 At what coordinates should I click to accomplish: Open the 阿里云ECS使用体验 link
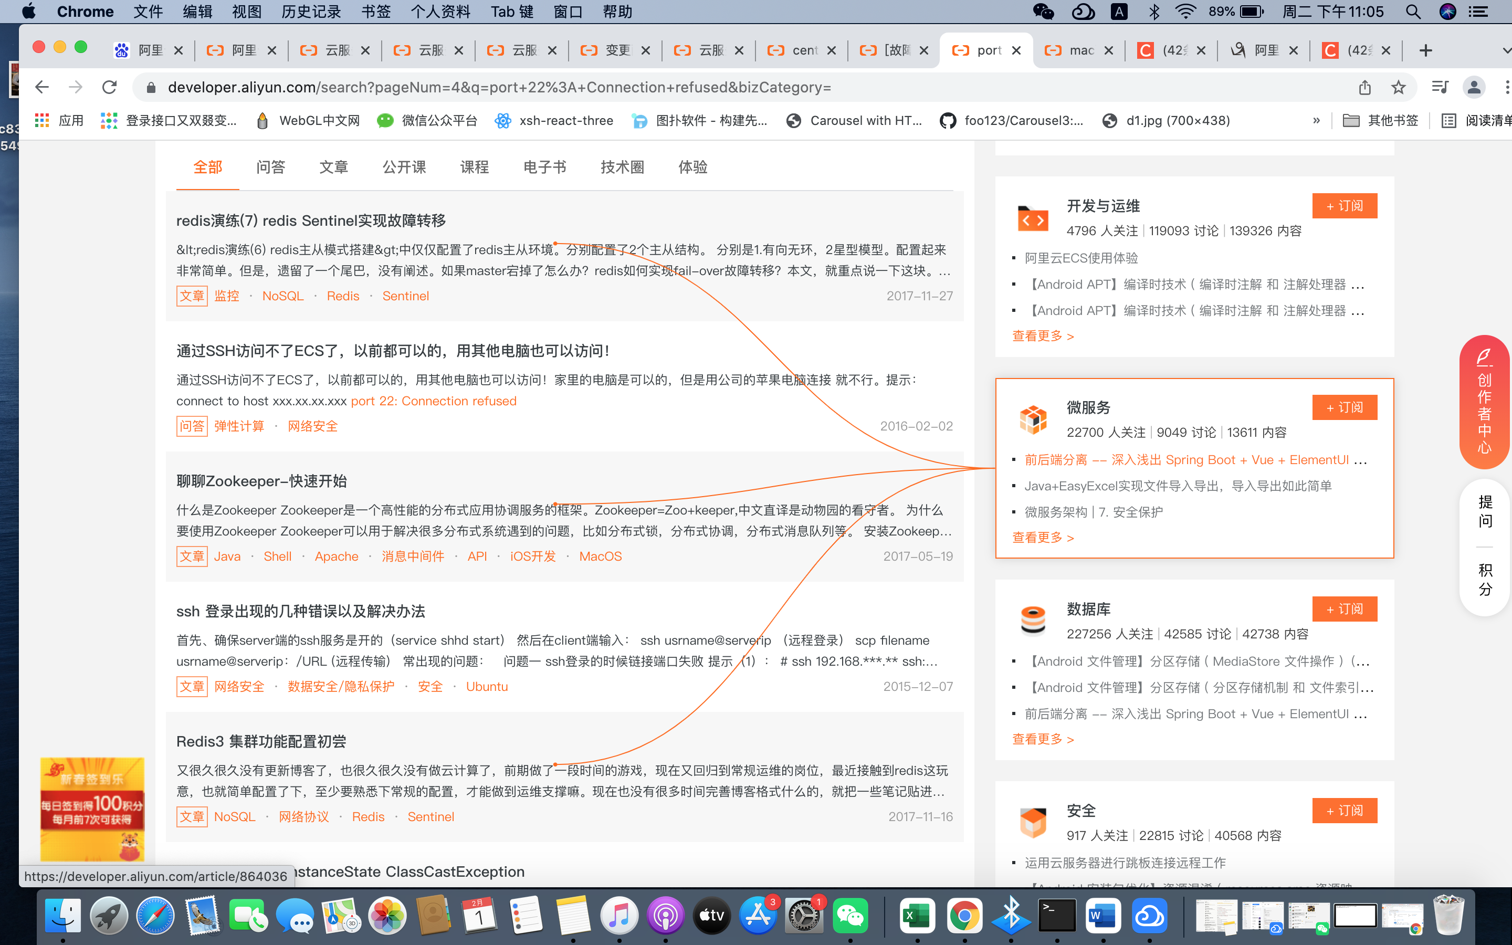(x=1081, y=258)
